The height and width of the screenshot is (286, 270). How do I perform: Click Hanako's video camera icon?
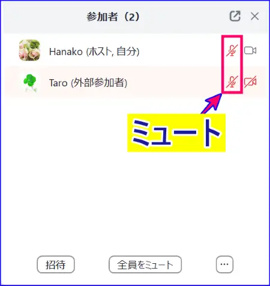click(x=250, y=50)
